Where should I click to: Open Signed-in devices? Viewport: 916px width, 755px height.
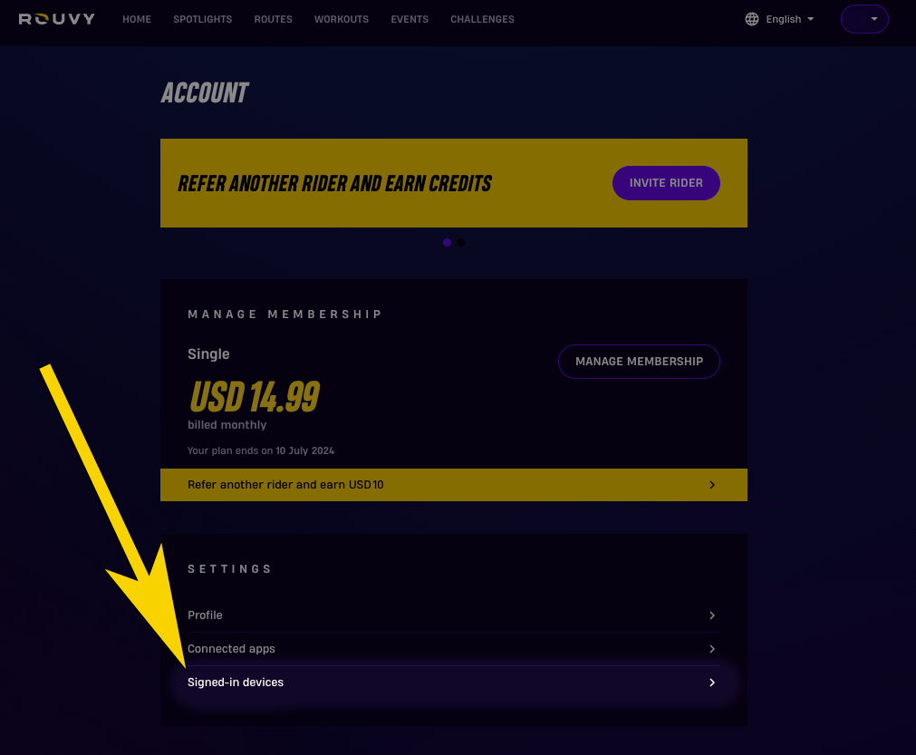[x=454, y=682]
